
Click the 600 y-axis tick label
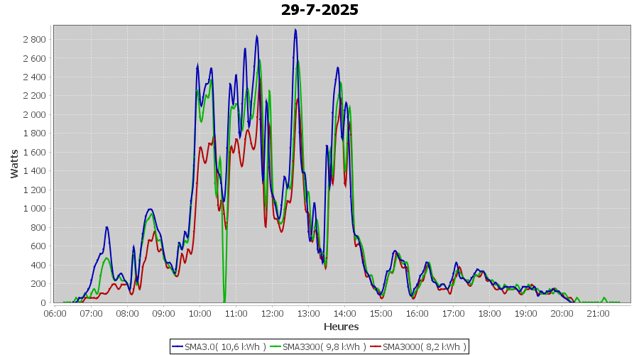pos(38,246)
